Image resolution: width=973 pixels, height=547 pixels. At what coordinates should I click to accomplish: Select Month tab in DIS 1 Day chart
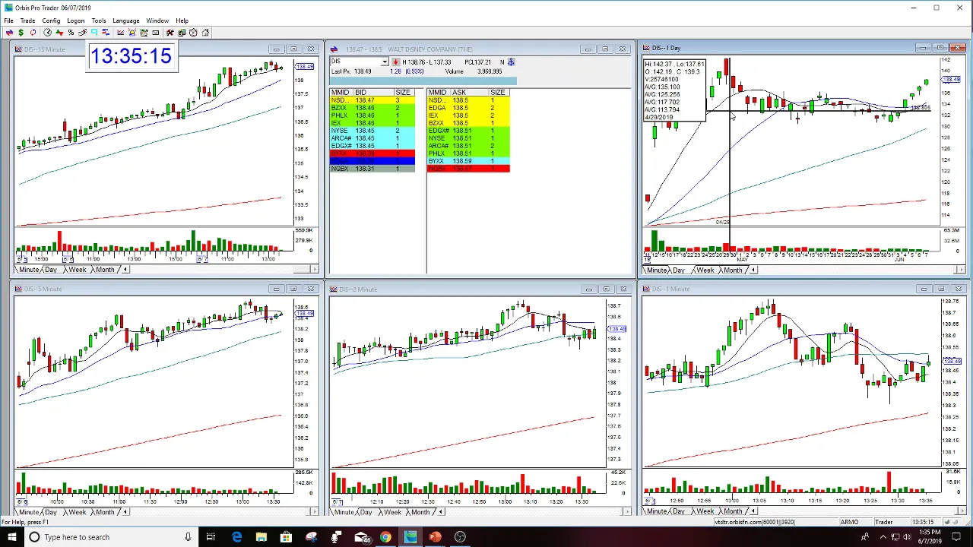pyautogui.click(x=733, y=270)
